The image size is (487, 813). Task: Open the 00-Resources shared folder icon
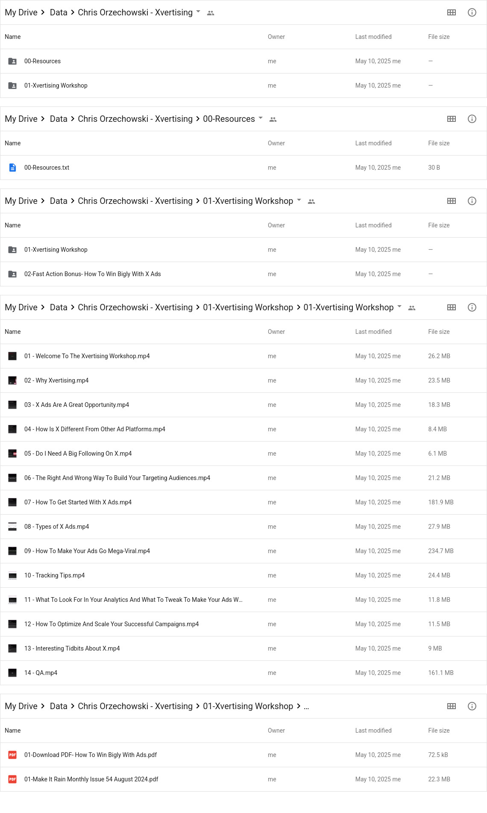click(x=13, y=61)
